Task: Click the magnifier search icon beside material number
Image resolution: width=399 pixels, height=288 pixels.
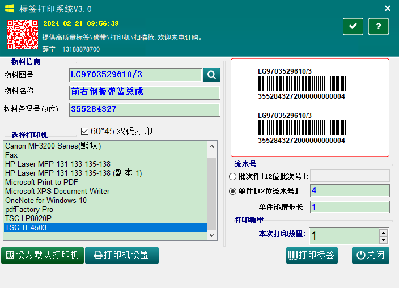Action: tap(211, 75)
